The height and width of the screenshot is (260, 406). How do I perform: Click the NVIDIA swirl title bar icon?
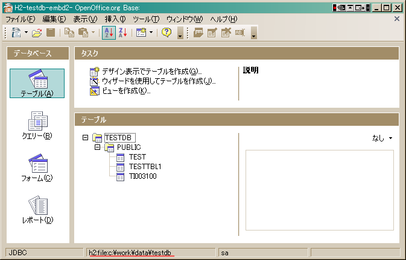coord(341,8)
